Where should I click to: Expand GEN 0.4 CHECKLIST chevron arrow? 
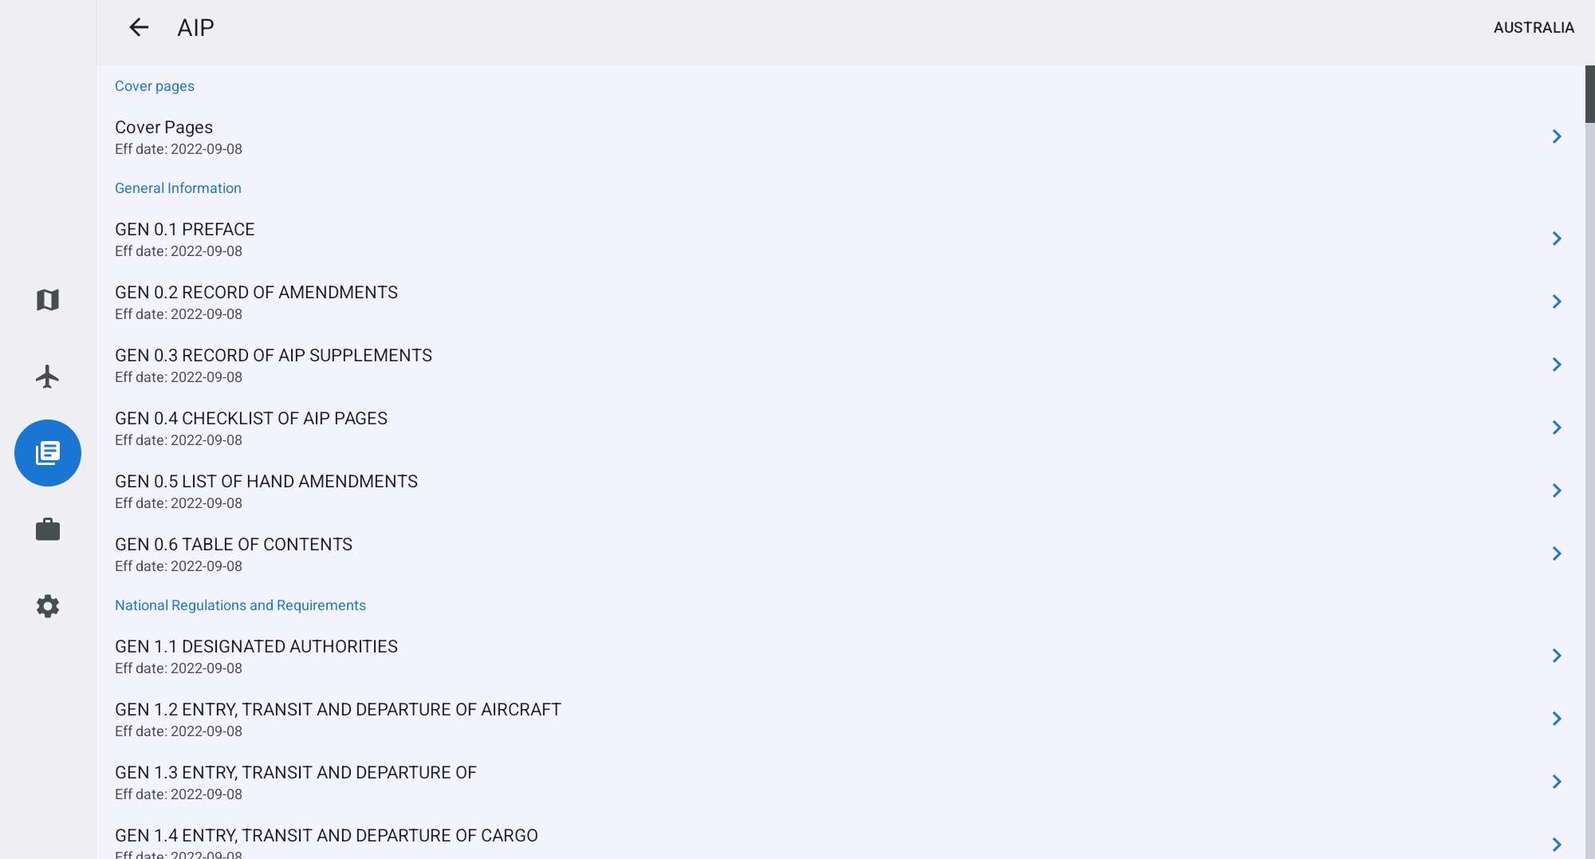pyautogui.click(x=1557, y=428)
